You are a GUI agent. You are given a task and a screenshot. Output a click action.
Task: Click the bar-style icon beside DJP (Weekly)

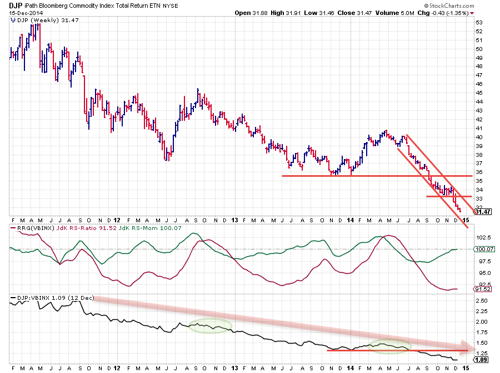(13, 20)
